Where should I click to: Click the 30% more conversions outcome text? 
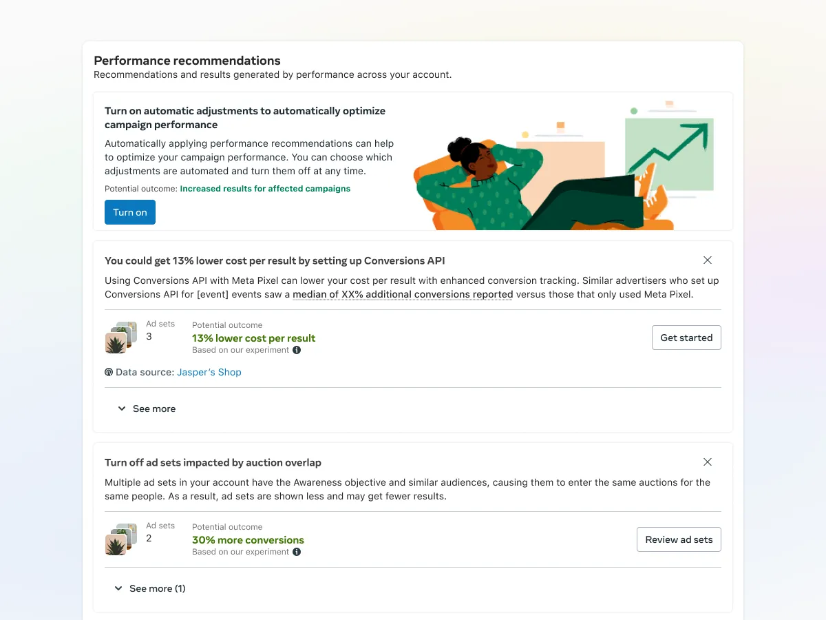point(248,540)
